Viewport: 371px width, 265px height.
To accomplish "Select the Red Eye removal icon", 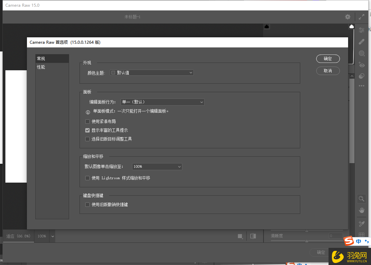I will [361, 65].
